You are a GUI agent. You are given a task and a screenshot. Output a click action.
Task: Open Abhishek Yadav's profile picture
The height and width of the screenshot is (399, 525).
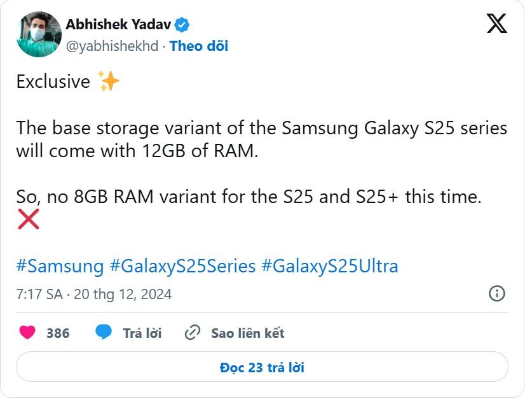(40, 34)
